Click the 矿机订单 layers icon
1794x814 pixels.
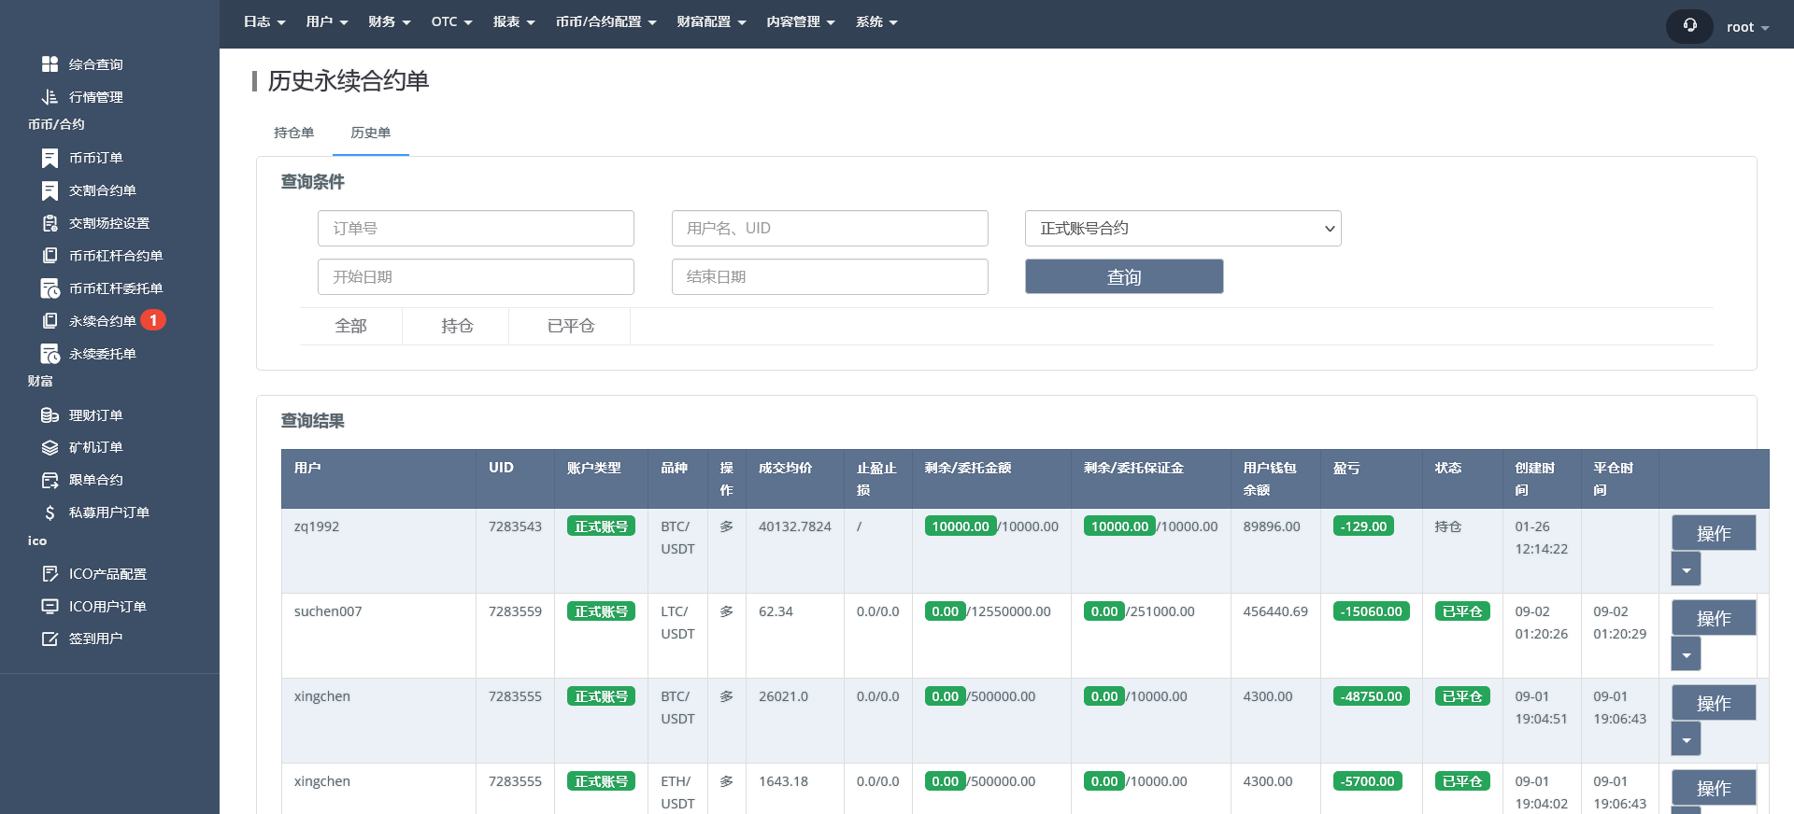click(x=50, y=448)
